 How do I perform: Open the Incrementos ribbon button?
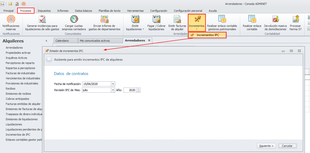click(x=197, y=23)
